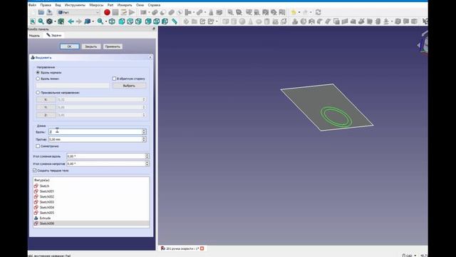The image size is (456, 257).
Task: Click the Part revolve toolbar icon
Action: [304, 21]
